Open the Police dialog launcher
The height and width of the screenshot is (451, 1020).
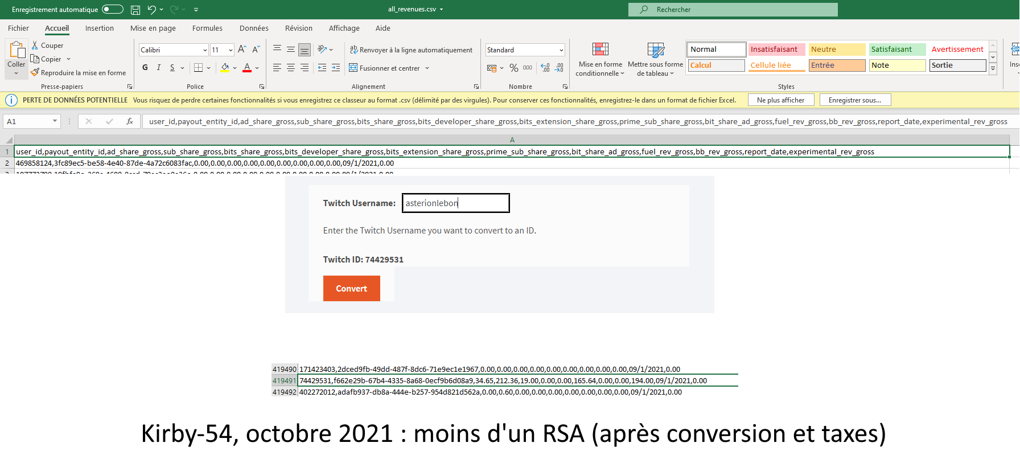[262, 87]
